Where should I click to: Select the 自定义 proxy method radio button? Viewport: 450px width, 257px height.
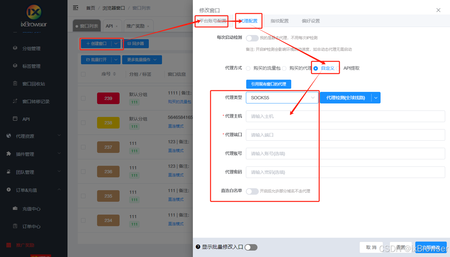point(315,68)
